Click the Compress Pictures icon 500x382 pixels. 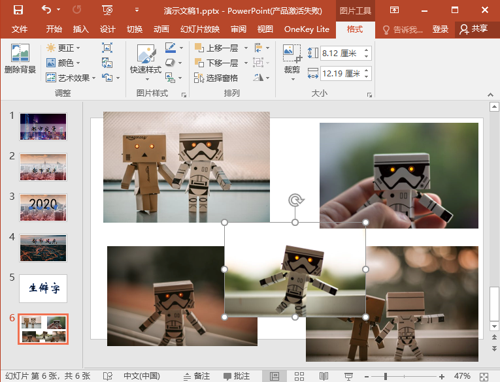tap(107, 48)
